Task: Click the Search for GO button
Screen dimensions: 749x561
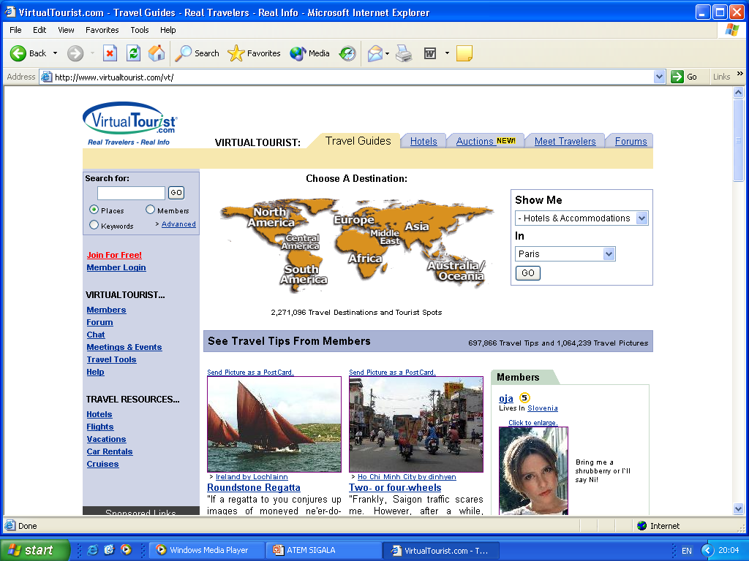Action: coord(176,193)
